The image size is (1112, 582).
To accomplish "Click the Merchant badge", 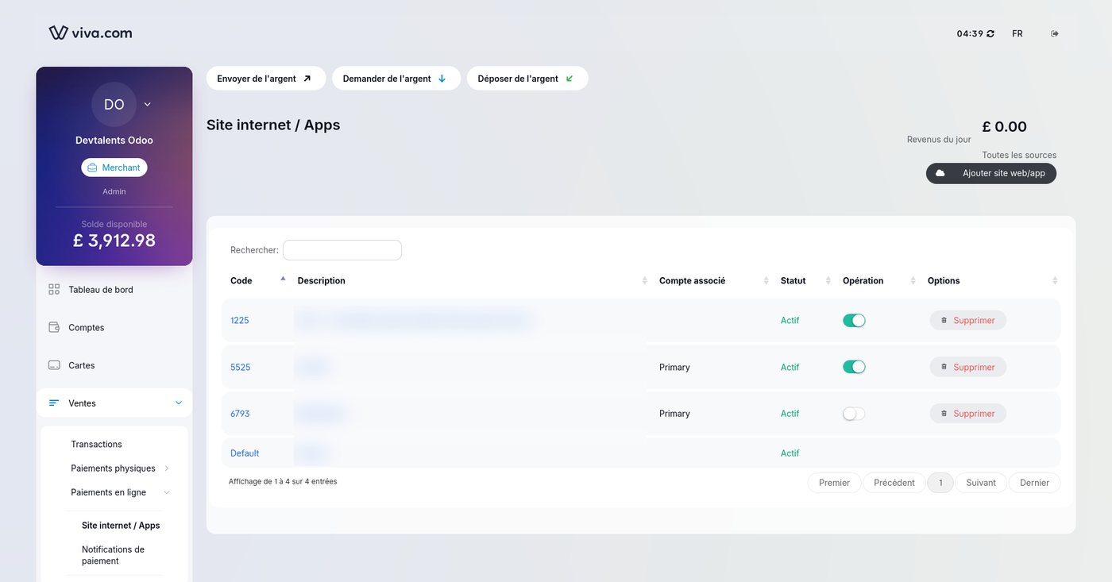I will click(x=114, y=168).
